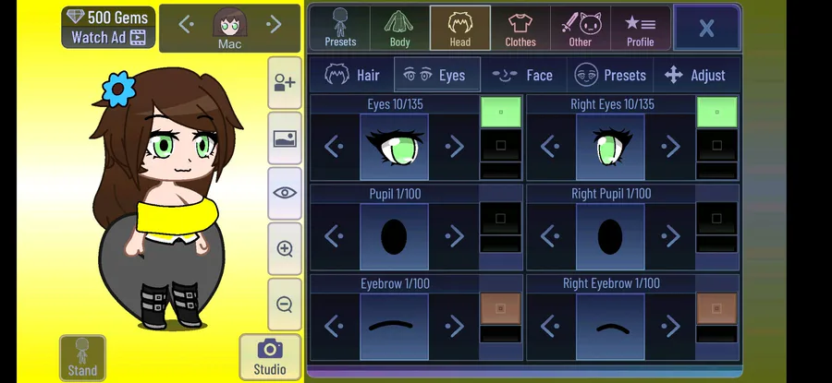Switch to next character after Mac
Screen dimensions: 832x383
(x=274, y=24)
